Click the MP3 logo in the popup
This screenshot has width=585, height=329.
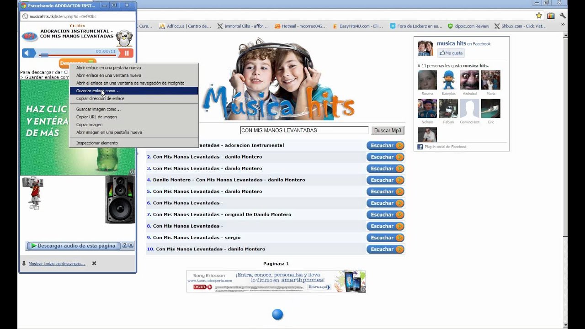point(29,36)
